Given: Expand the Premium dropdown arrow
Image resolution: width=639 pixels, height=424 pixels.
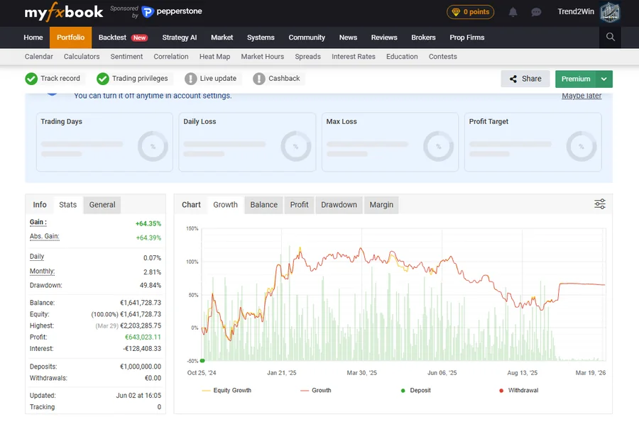Looking at the screenshot, I should click(x=604, y=79).
